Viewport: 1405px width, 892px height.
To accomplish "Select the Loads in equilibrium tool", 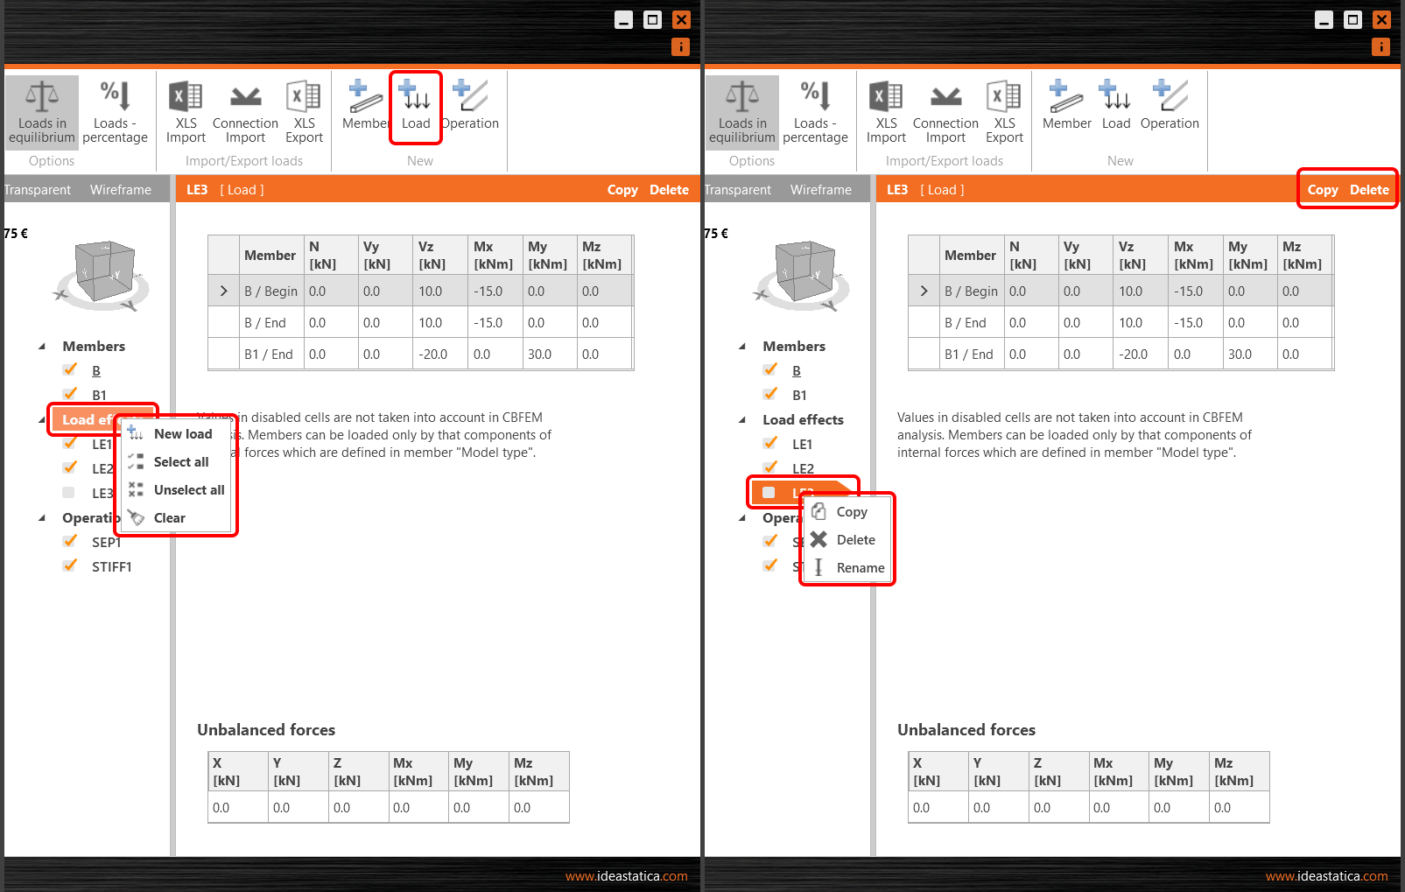I will (41, 111).
